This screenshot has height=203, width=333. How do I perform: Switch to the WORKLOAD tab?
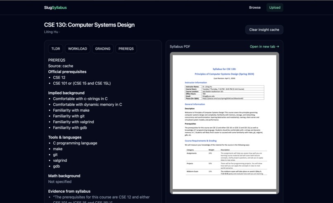(78, 49)
